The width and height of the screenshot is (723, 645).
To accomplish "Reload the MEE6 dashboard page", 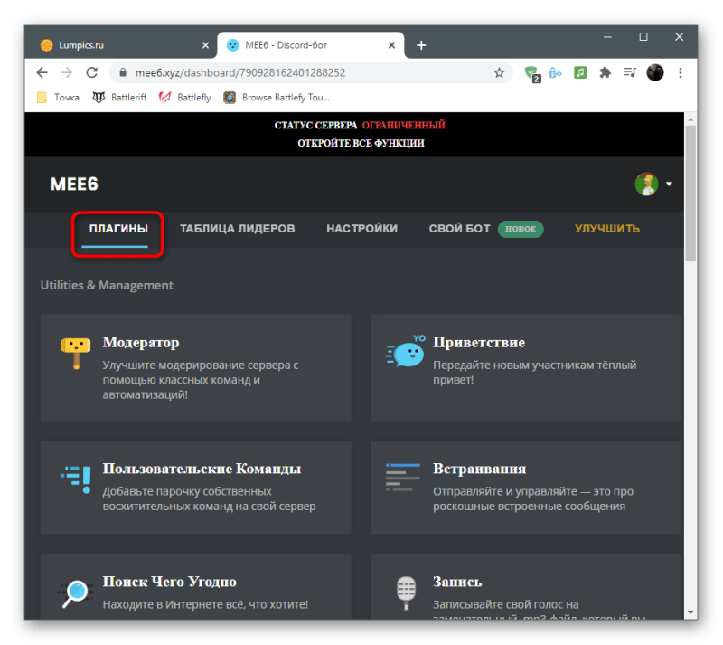I will point(92,72).
